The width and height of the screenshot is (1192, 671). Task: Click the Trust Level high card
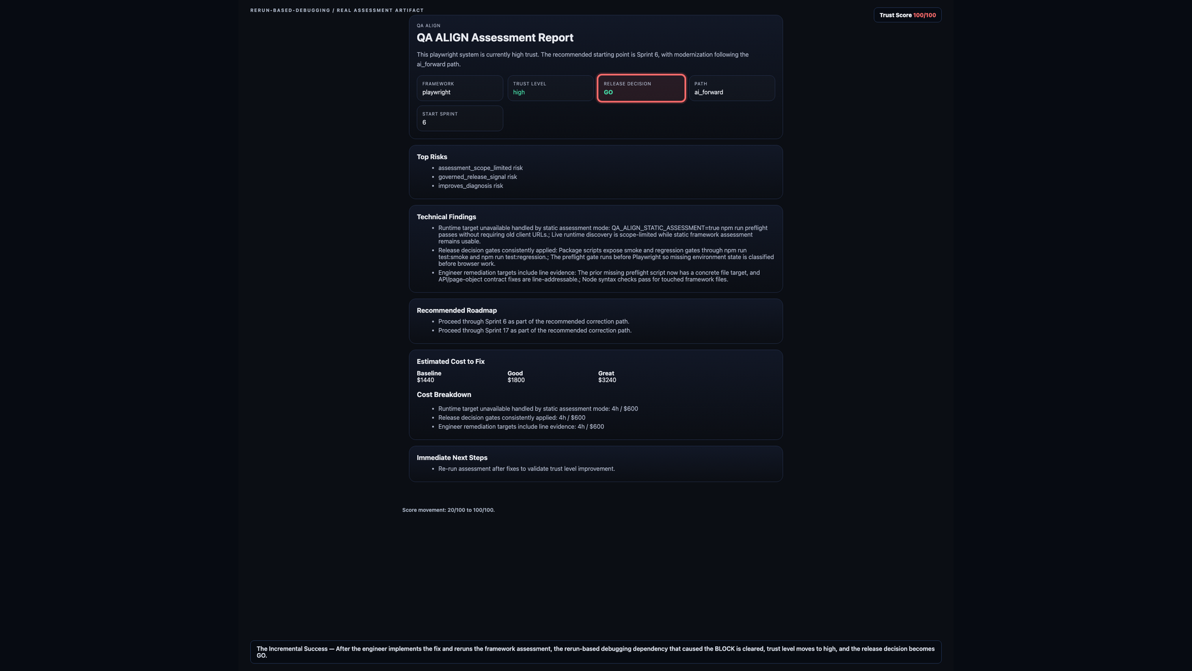[550, 88]
